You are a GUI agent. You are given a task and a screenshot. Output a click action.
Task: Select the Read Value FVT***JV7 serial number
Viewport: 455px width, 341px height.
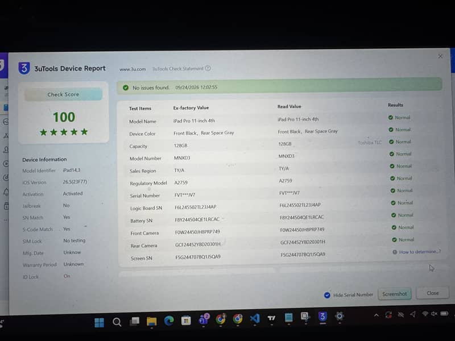tap(289, 193)
